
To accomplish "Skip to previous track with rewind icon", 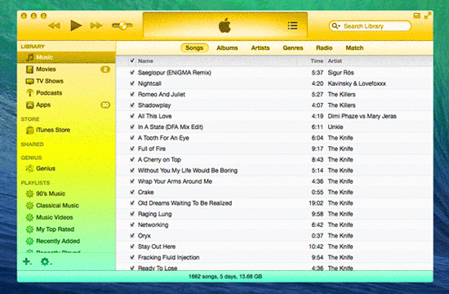I will click(54, 26).
